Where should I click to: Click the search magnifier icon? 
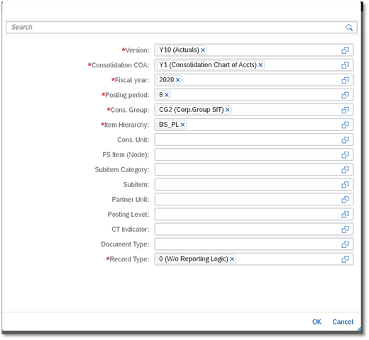349,28
